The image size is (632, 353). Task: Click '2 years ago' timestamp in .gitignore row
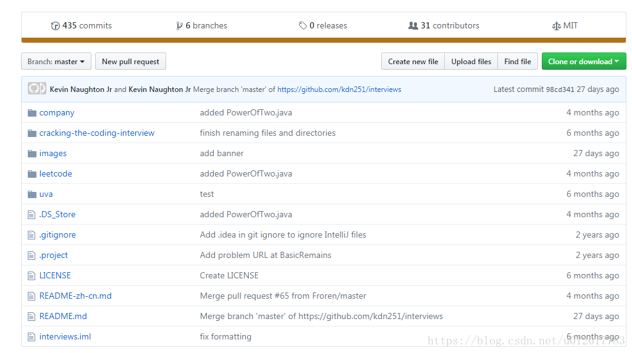[597, 235]
